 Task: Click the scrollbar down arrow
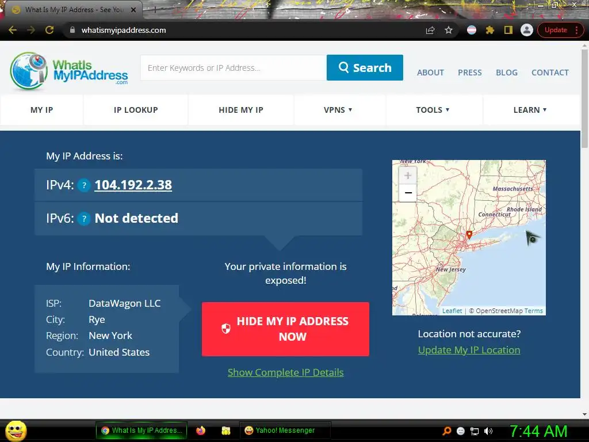(x=584, y=414)
